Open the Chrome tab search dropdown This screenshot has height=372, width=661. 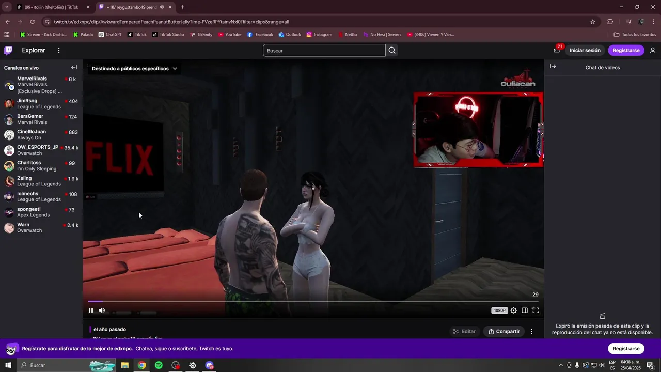pos(7,7)
